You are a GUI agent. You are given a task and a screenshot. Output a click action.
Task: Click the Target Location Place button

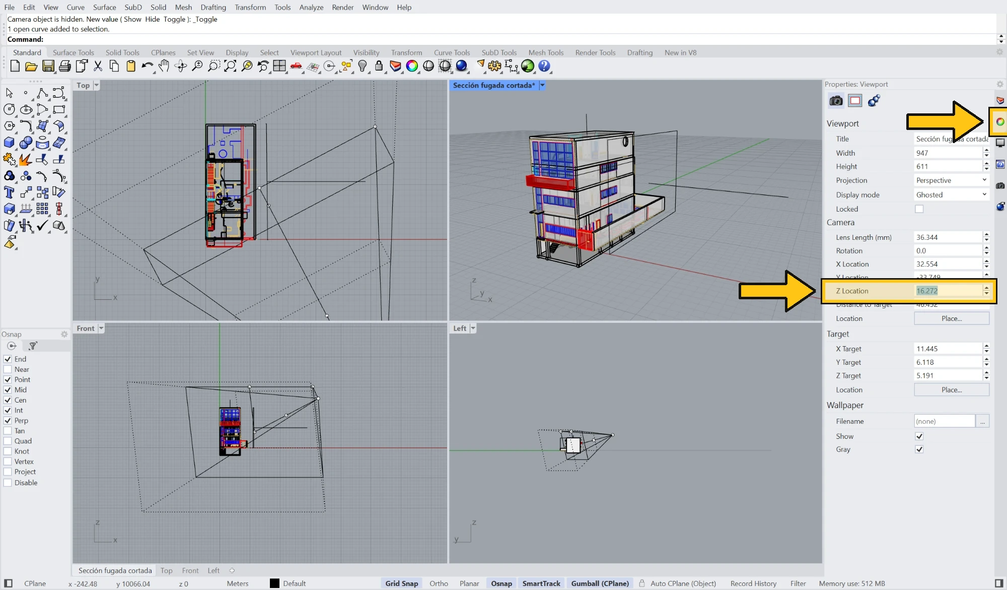952,390
